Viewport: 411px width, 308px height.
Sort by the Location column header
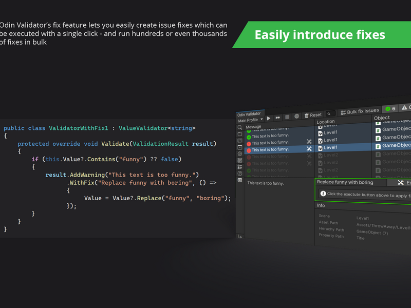326,122
